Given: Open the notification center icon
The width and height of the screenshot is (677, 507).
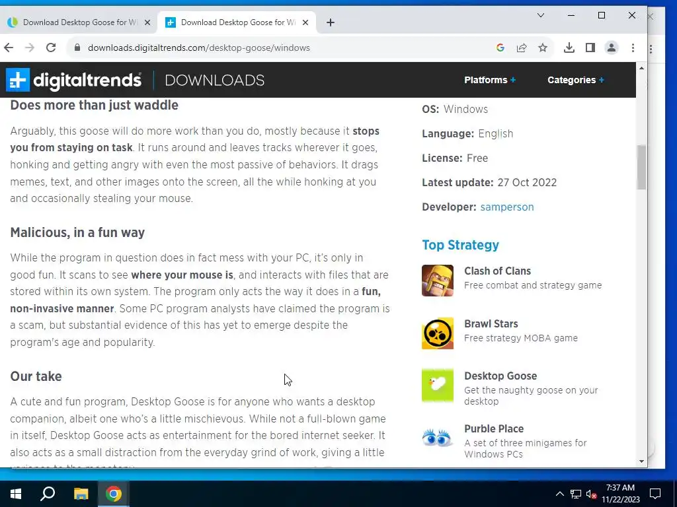Looking at the screenshot, I should pyautogui.click(x=655, y=494).
